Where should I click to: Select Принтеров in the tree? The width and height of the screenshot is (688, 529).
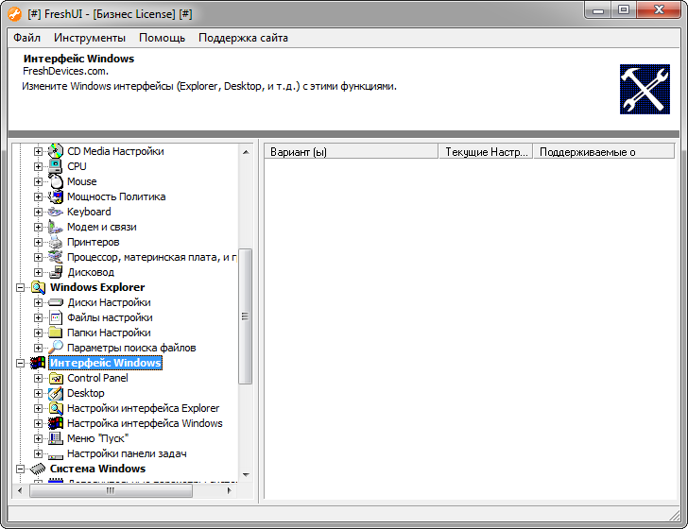(93, 242)
